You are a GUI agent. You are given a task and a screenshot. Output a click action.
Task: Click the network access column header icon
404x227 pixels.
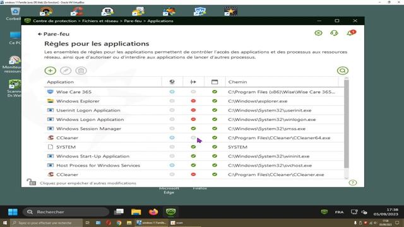(x=172, y=82)
